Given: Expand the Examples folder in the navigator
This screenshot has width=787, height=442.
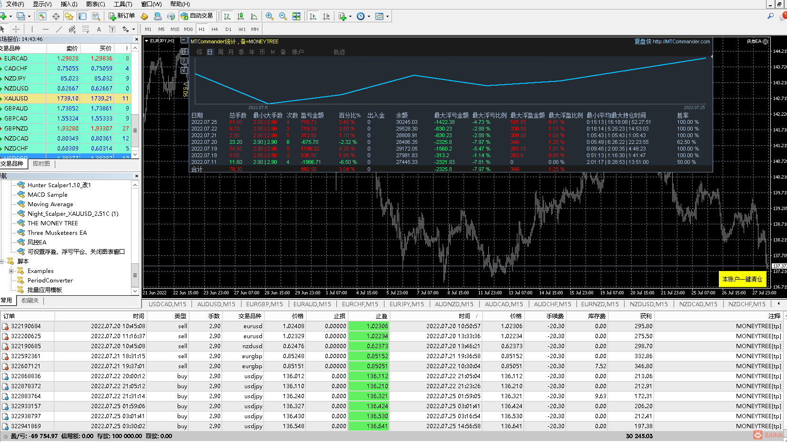Looking at the screenshot, I should pos(11,271).
